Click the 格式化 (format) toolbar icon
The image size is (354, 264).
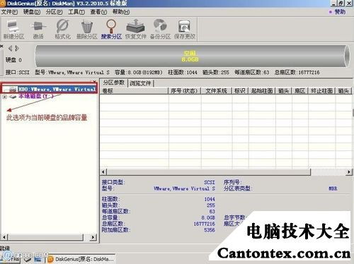click(x=62, y=30)
